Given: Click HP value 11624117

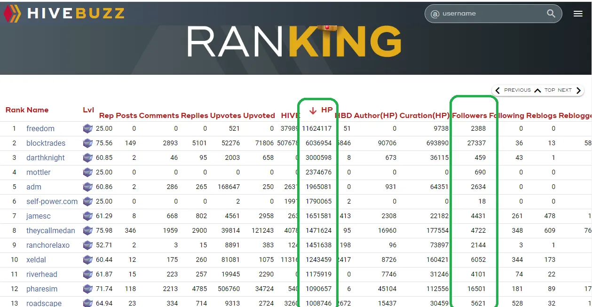Looking at the screenshot, I should [317, 128].
